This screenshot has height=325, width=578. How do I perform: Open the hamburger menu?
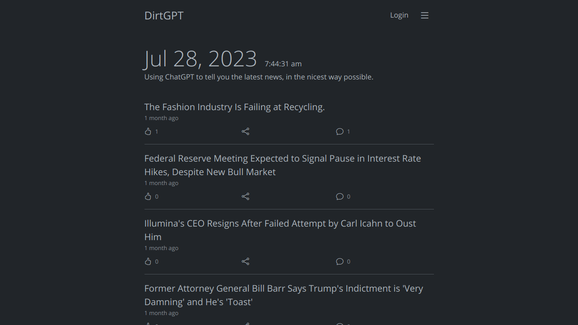424,15
